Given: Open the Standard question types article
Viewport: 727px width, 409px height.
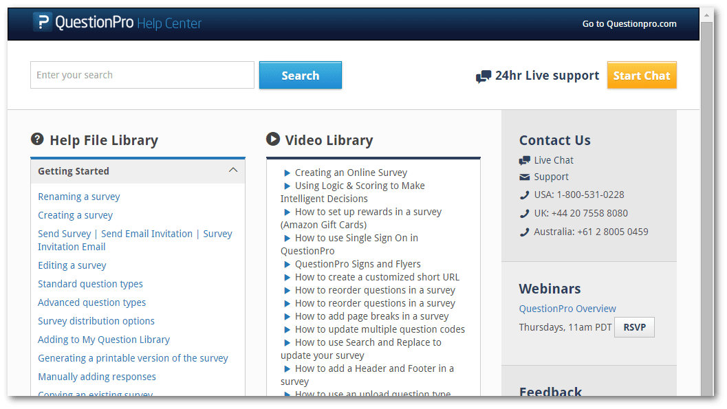Looking at the screenshot, I should click(x=90, y=284).
